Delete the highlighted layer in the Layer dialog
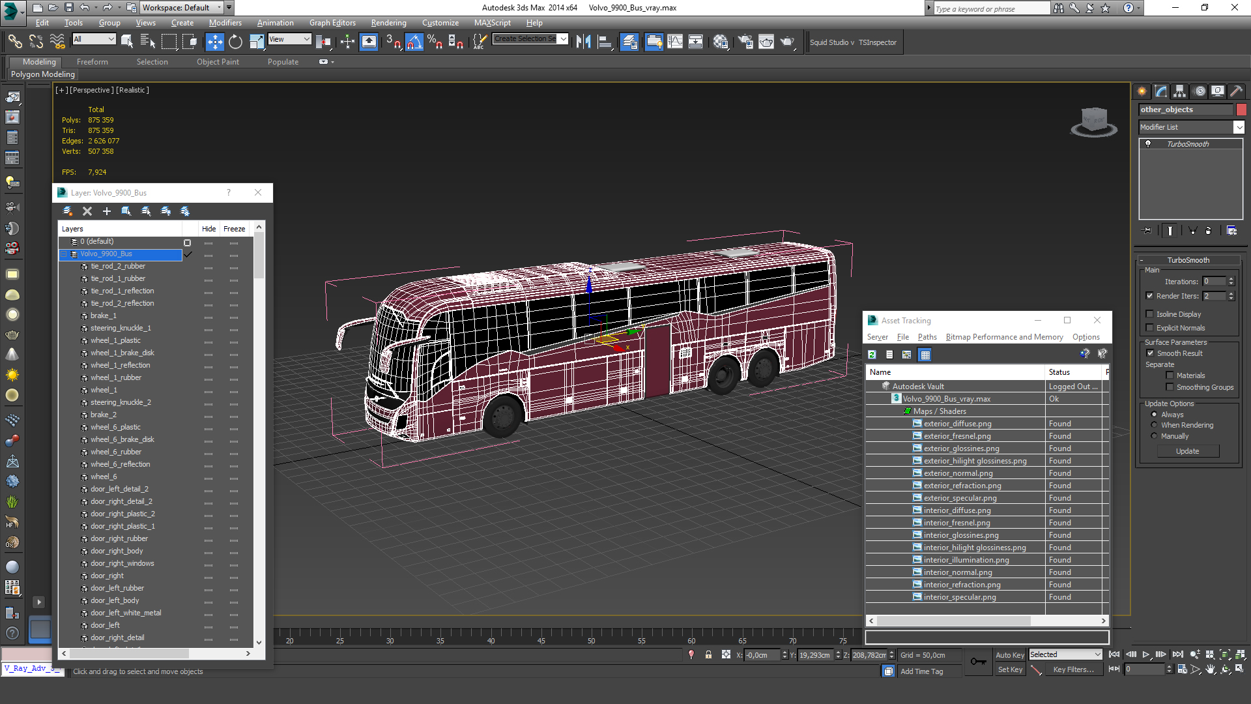Viewport: 1251px width, 704px height. [87, 211]
